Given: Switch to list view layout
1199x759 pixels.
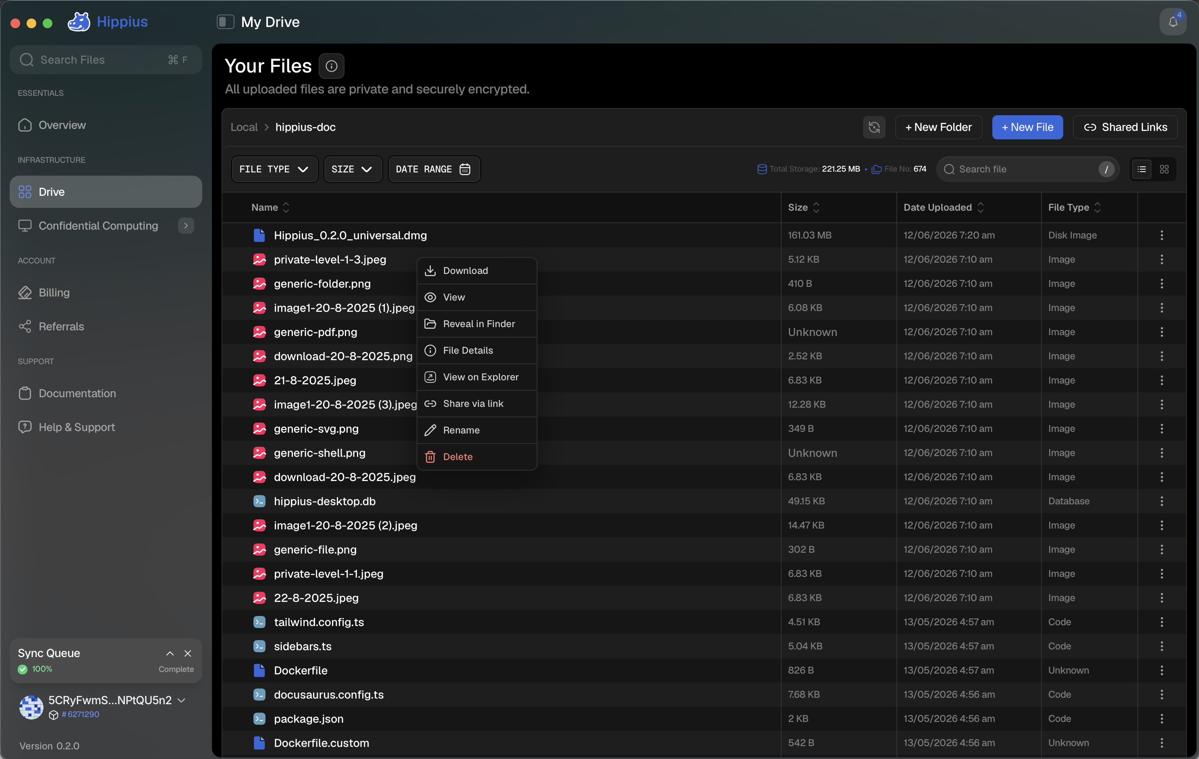Looking at the screenshot, I should (1142, 169).
